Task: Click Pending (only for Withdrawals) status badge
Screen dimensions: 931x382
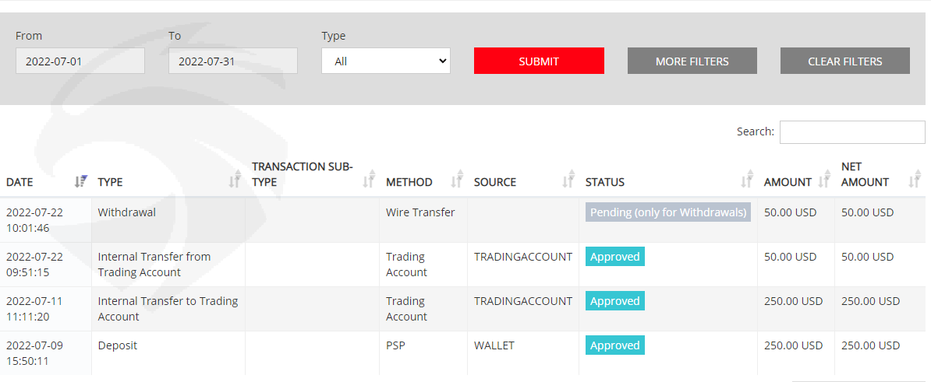Action: (x=668, y=212)
